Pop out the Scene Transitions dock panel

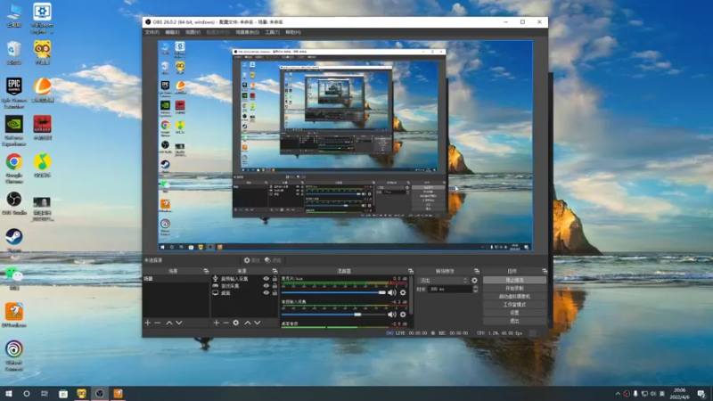coord(477,271)
